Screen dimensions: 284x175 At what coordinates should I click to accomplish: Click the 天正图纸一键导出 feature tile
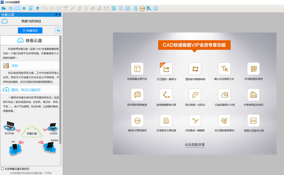(166, 71)
